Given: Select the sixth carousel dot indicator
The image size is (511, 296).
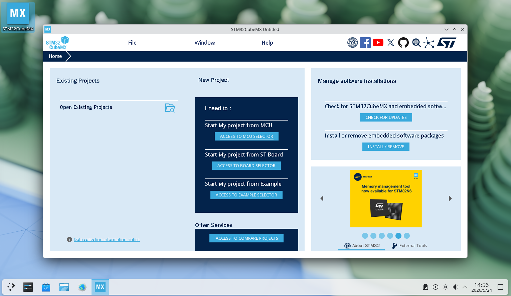Looking at the screenshot, I should pyautogui.click(x=407, y=236).
